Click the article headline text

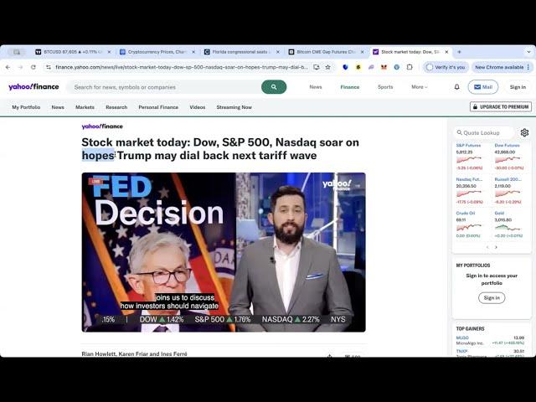click(220, 149)
